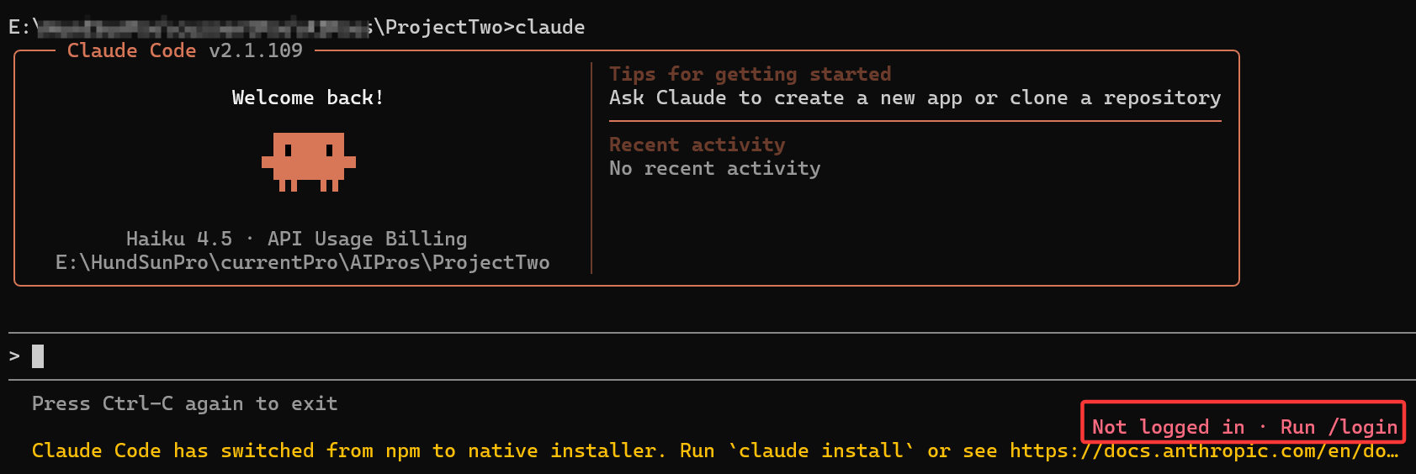Click the 'Haiku 4.5 · API Usage Billing' line
The height and width of the screenshot is (474, 1416).
[296, 239]
